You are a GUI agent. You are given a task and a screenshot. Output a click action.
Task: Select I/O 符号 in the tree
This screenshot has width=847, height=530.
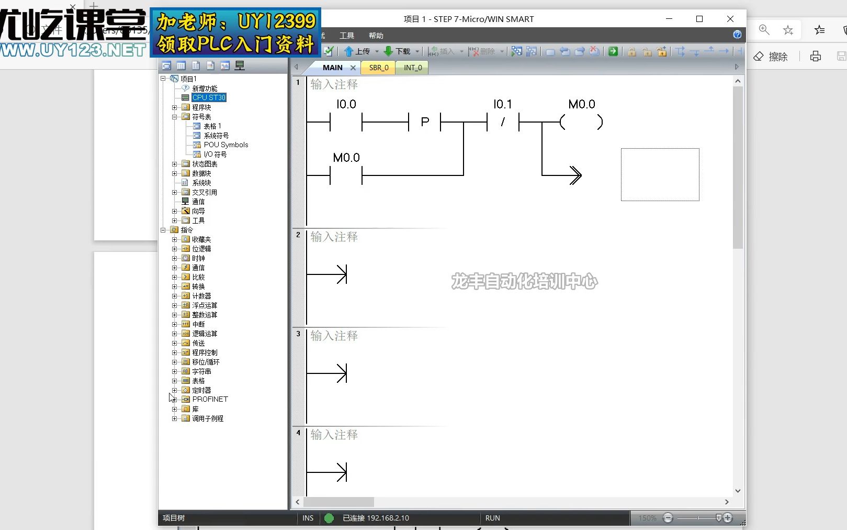coord(215,154)
